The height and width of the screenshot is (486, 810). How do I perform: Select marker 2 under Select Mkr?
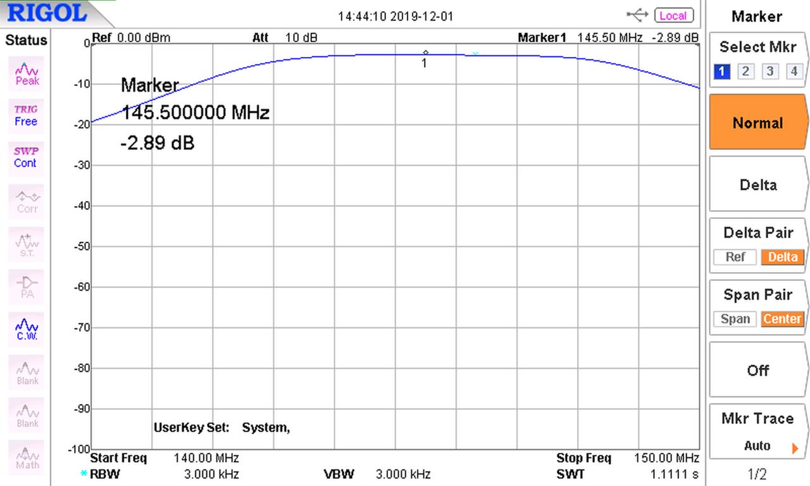click(x=745, y=71)
